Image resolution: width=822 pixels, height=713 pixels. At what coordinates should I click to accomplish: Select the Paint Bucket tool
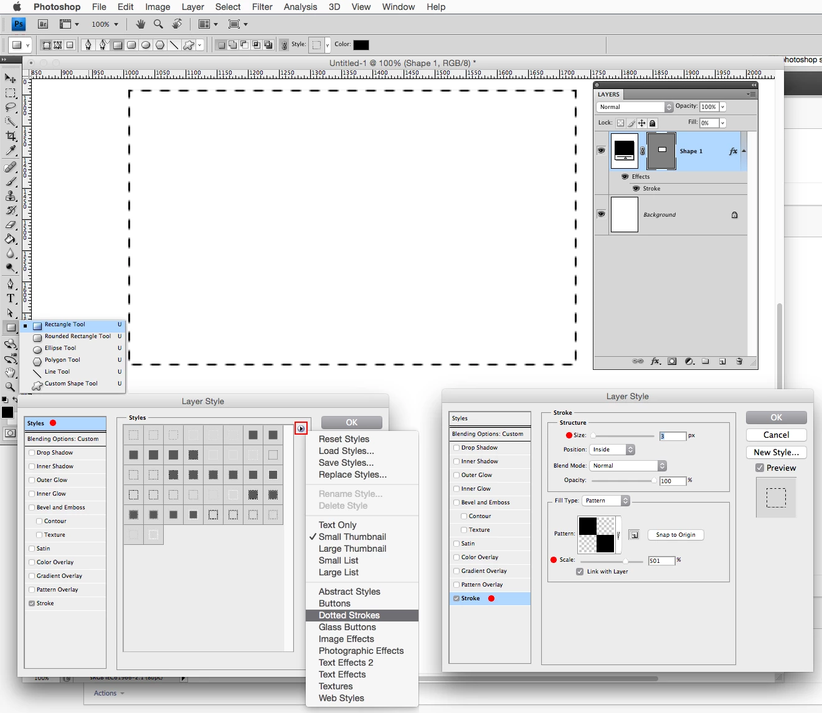tap(11, 239)
